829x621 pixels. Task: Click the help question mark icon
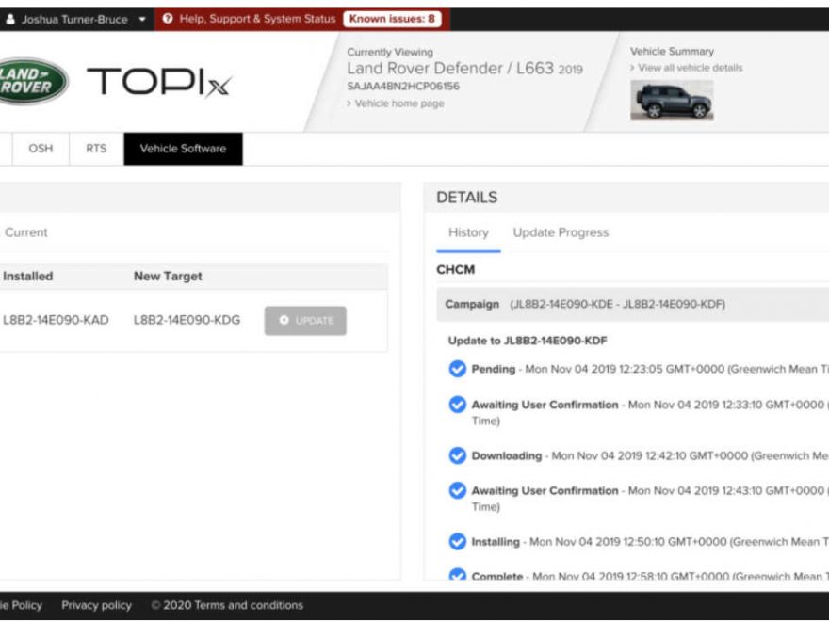tap(168, 19)
